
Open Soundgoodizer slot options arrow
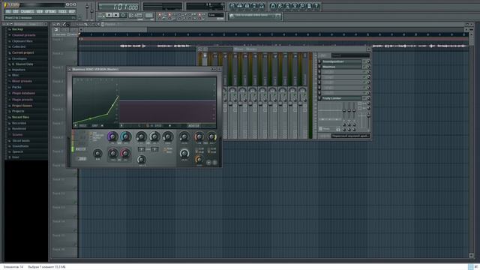pyautogui.click(x=319, y=61)
